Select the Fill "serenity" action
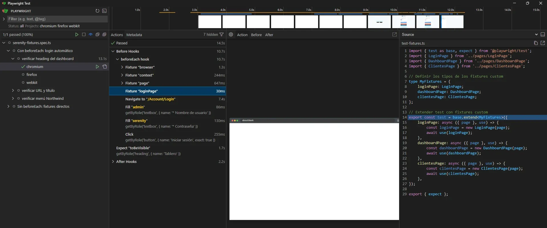The image size is (547, 228). click(168, 123)
